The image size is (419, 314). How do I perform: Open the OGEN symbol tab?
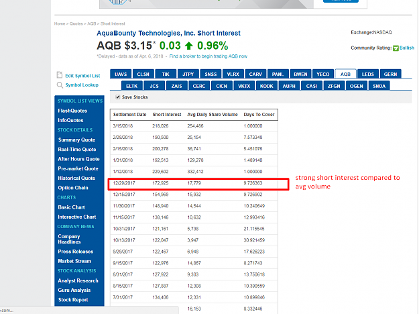(x=357, y=86)
